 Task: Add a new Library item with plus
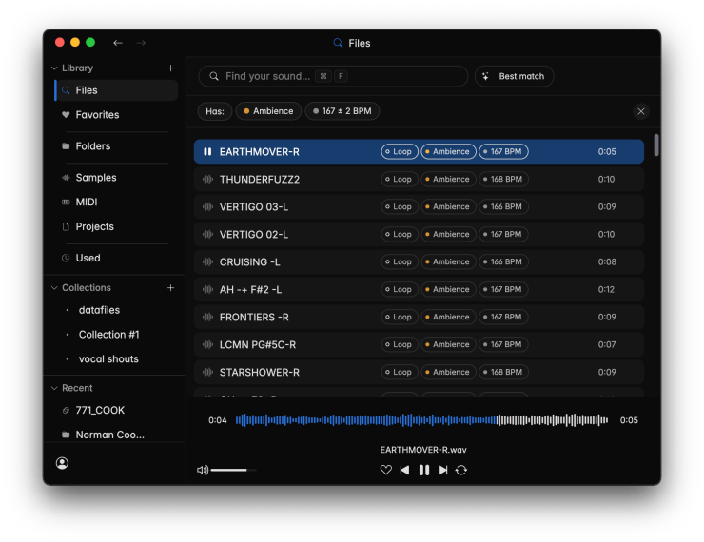pos(170,68)
